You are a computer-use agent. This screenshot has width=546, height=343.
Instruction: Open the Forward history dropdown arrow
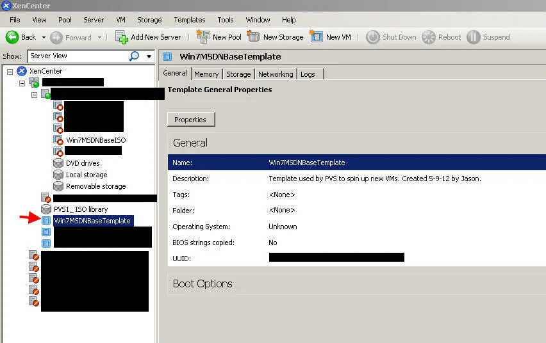(x=99, y=37)
